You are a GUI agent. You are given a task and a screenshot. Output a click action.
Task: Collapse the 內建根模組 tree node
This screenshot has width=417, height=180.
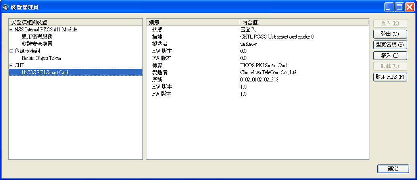11,51
